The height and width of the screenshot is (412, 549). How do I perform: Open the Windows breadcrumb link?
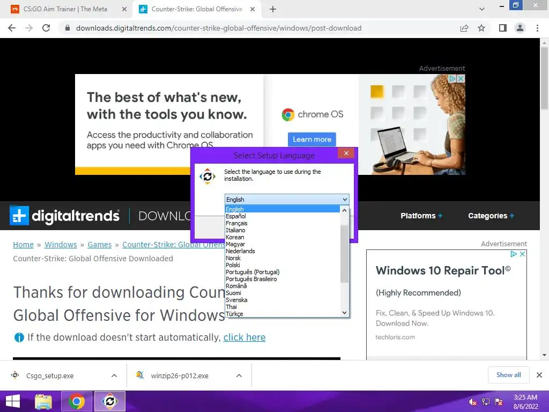click(x=61, y=245)
